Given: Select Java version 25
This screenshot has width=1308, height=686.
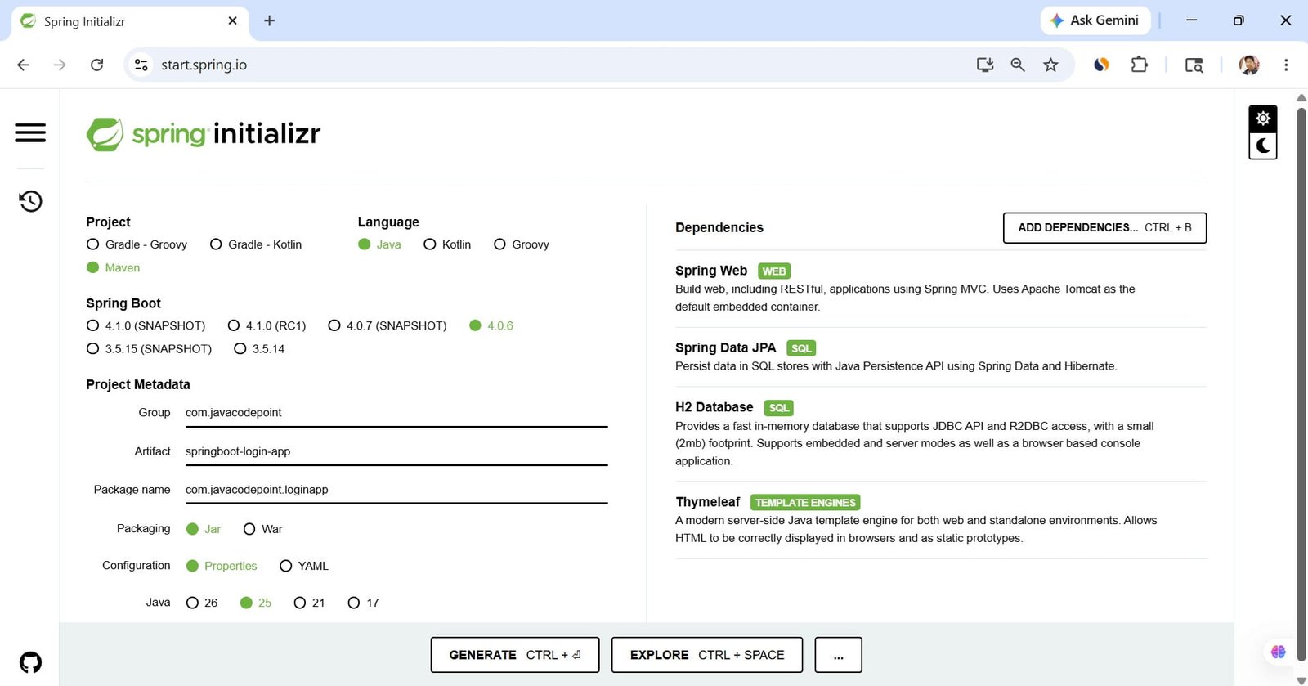Looking at the screenshot, I should tap(255, 603).
